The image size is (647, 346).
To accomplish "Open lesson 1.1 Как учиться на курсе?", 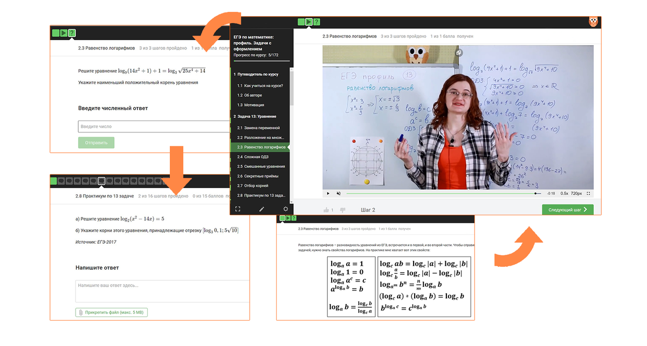I will pos(260,86).
